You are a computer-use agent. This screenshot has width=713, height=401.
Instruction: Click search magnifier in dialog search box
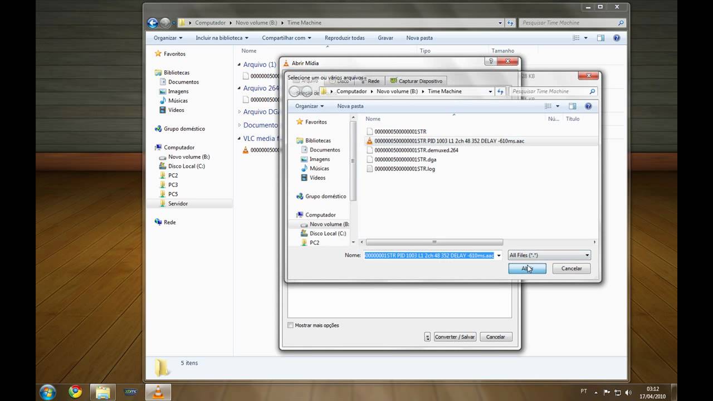[592, 91]
